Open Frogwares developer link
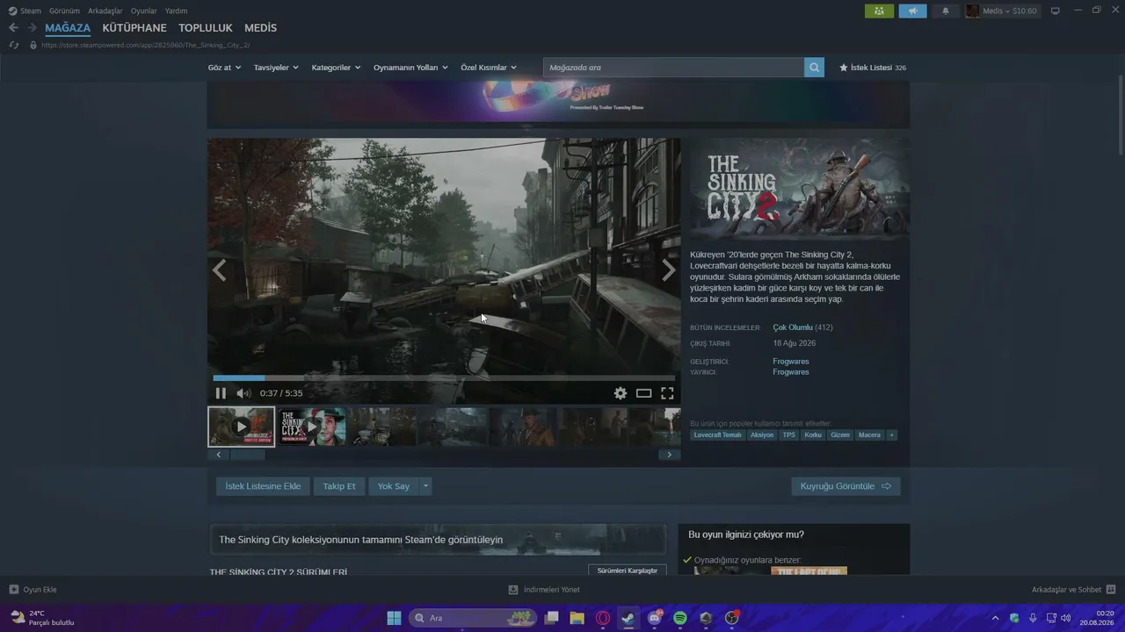The image size is (1125, 632). 791,362
